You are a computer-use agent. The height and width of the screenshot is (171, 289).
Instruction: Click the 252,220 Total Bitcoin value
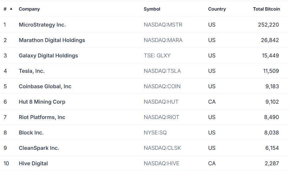(x=268, y=25)
